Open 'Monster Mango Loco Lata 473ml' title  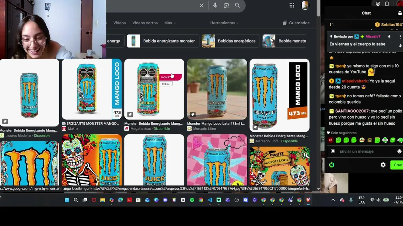(216, 124)
